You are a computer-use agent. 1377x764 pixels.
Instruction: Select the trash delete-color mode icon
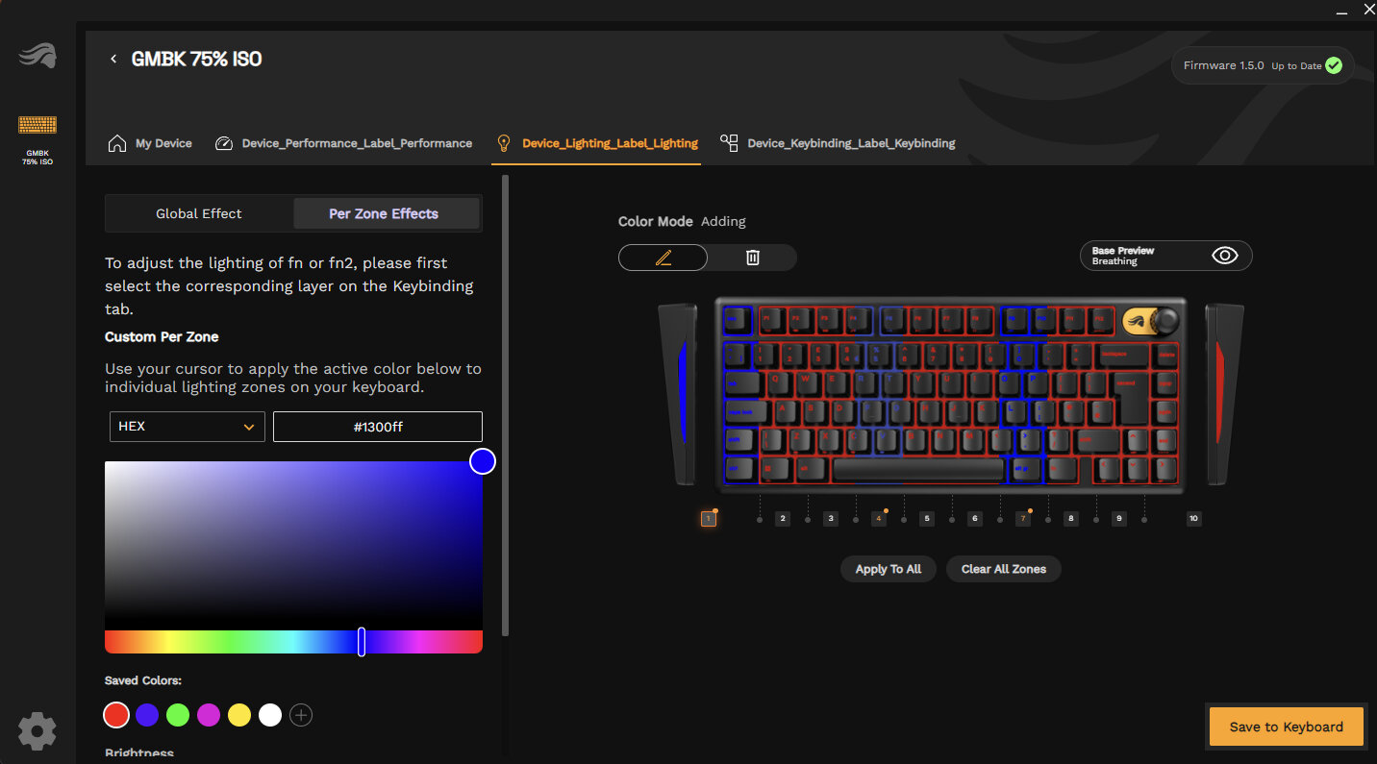753,258
